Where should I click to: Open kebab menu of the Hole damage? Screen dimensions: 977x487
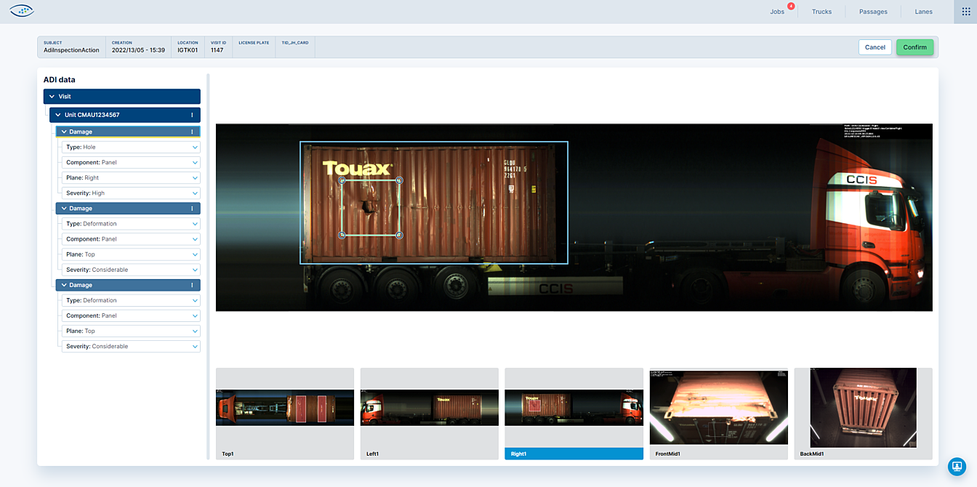pyautogui.click(x=192, y=132)
